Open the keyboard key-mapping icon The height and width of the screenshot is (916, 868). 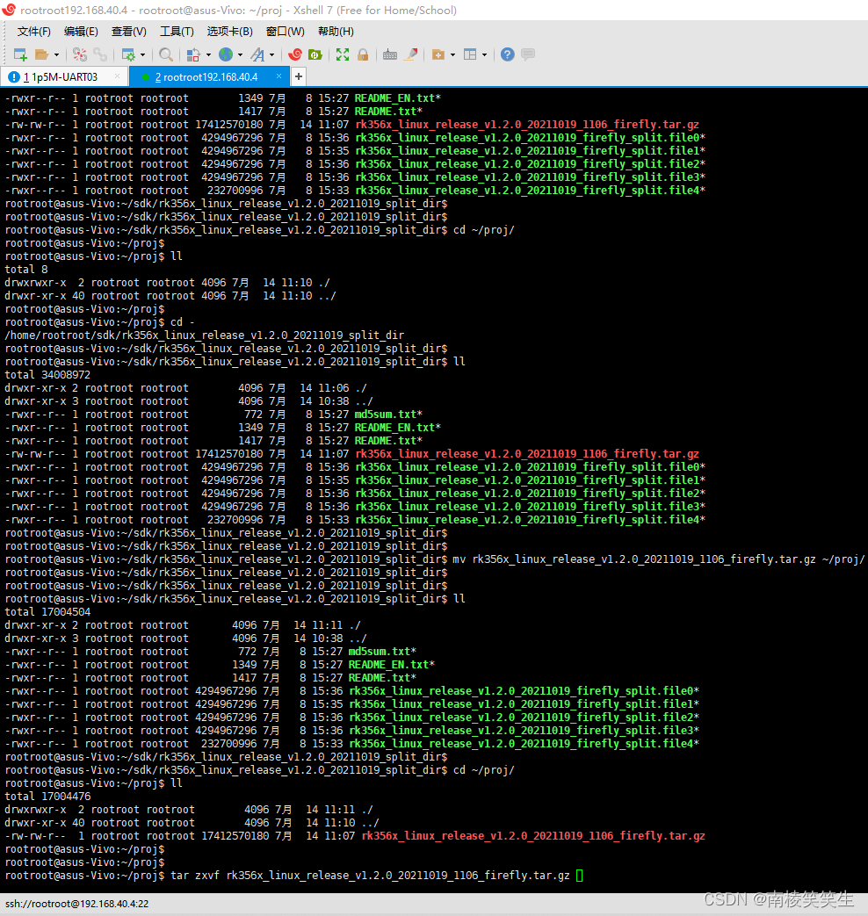(390, 55)
